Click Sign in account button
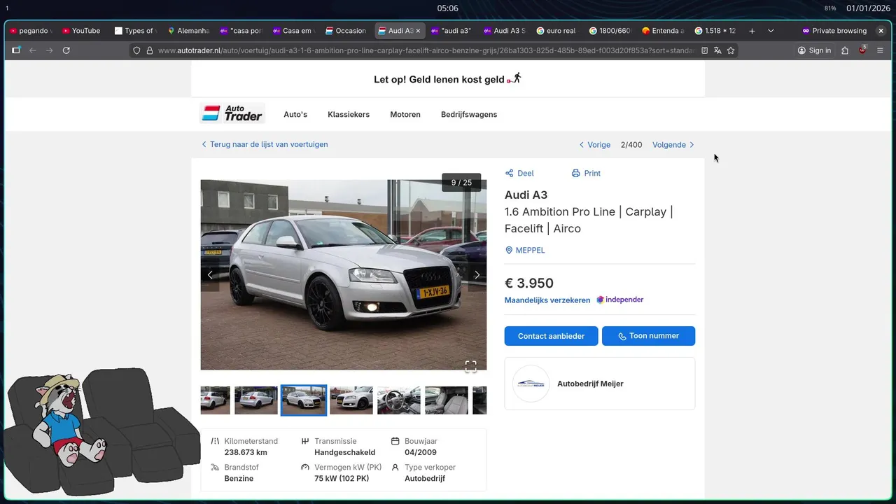 point(814,50)
